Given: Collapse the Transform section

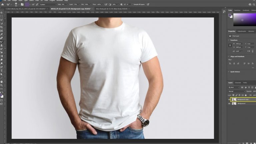Looking at the screenshot, I should tap(229, 40).
